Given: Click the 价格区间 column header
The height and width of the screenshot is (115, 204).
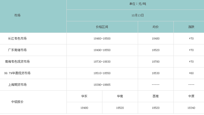Looking at the screenshot, I should pyautogui.click(x=102, y=27).
